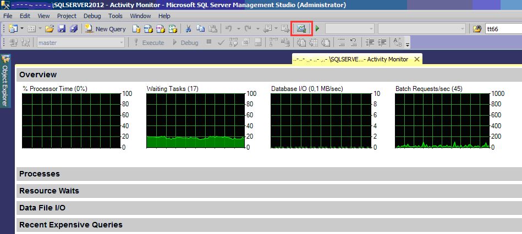Click Comment Out Selected Lines icon
Screen dimensions: 522x234
click(341, 42)
